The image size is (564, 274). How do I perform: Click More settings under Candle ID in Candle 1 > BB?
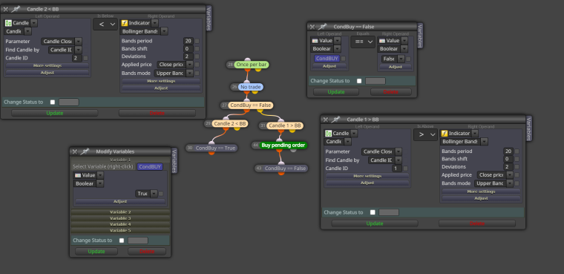pos(367,176)
